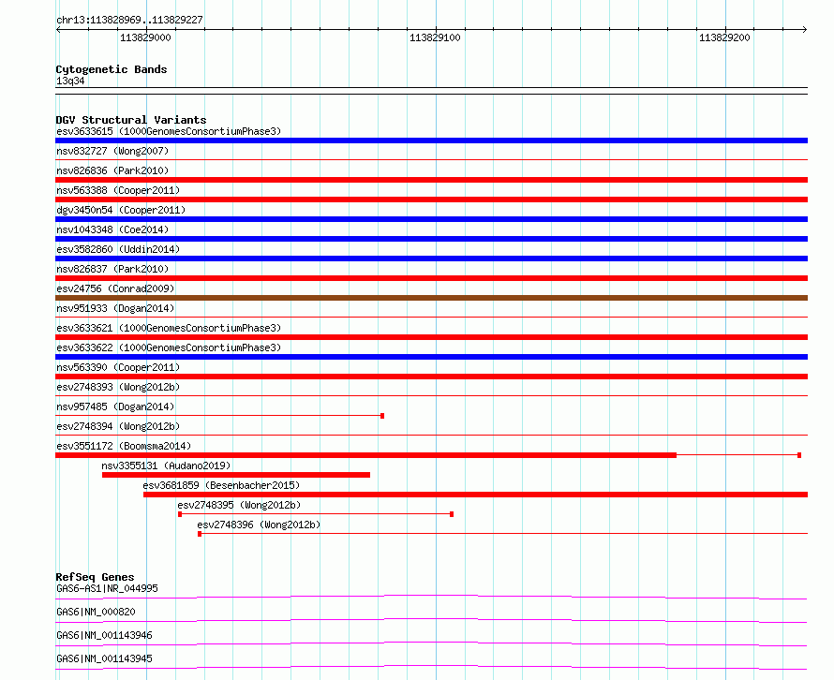
Task: Select the blue bar for esv3633622
Action: pos(431,357)
